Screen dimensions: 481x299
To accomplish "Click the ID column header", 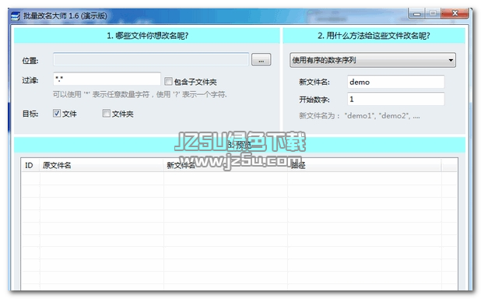I will 30,166.
